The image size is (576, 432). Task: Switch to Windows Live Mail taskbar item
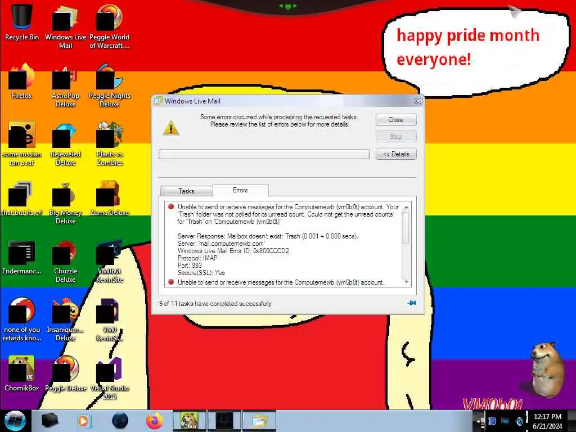(259, 421)
